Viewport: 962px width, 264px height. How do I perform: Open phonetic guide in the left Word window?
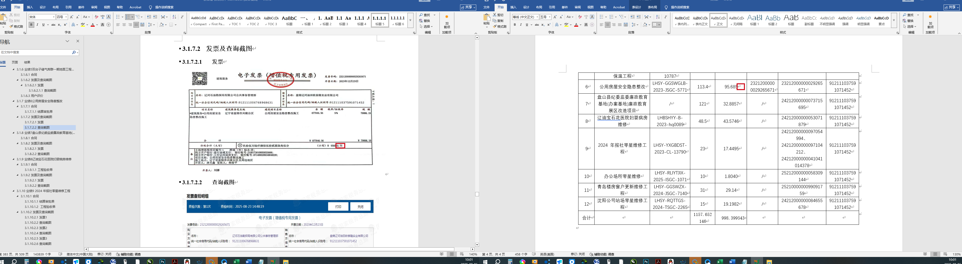[x=102, y=17]
